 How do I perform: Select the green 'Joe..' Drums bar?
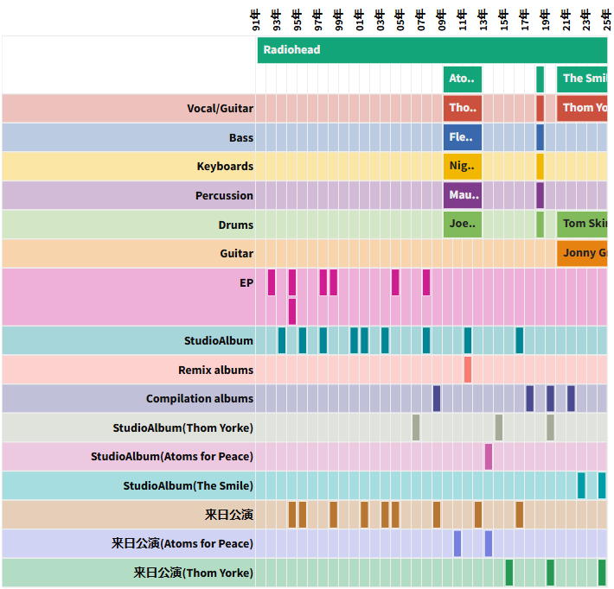click(x=463, y=225)
